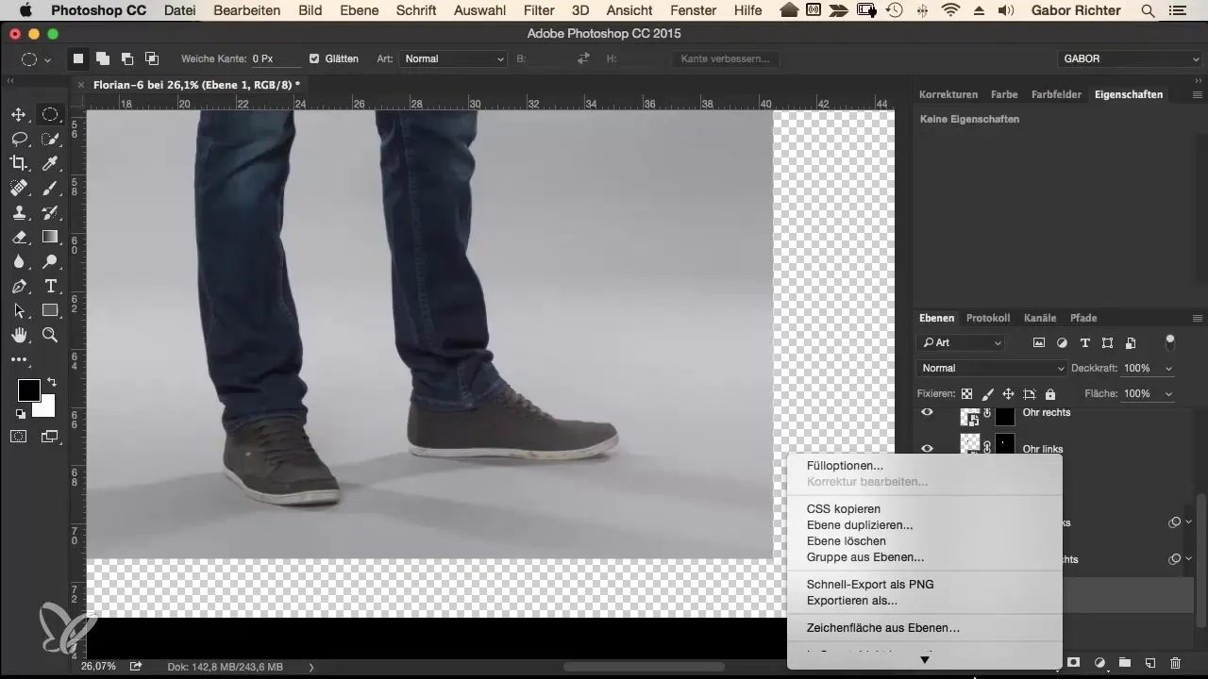The image size is (1208, 679).
Task: Select the Spot Healing Brush tool
Action: (x=18, y=189)
